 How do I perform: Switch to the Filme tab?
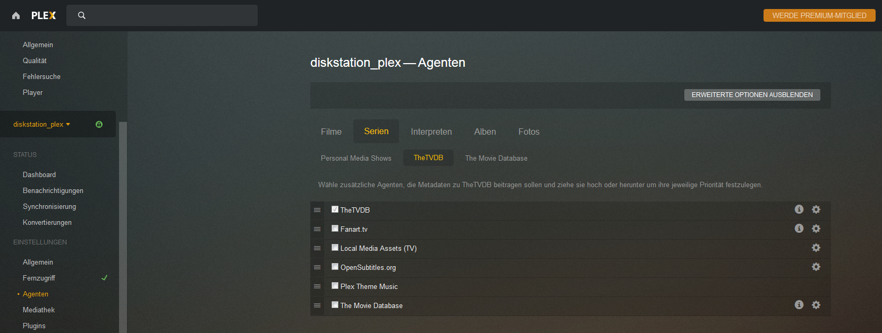pyautogui.click(x=331, y=132)
